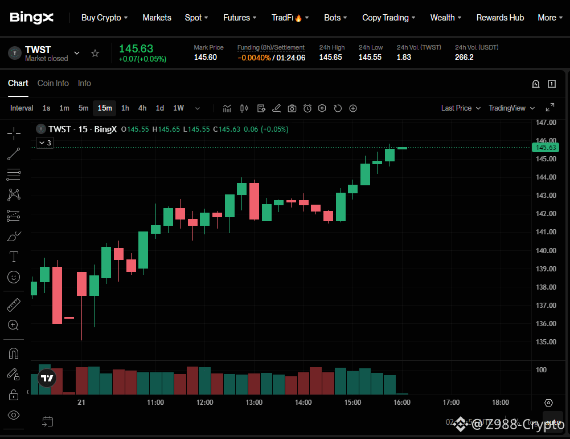Click the single-layout square icon

551,84
